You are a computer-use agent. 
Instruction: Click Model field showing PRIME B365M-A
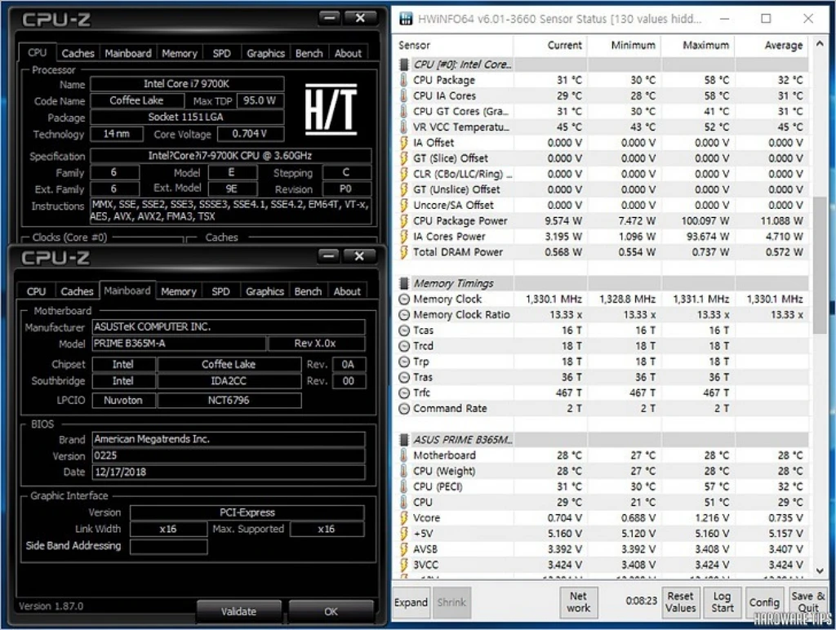click(x=179, y=344)
